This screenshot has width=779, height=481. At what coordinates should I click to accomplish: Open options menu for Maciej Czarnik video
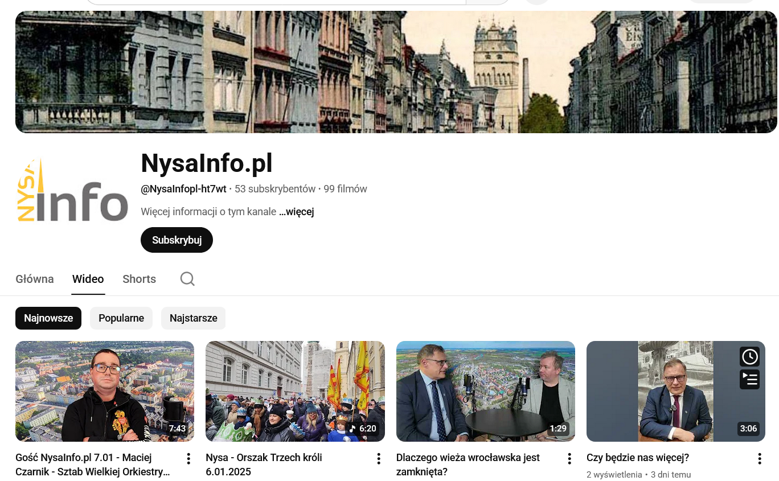[188, 459]
